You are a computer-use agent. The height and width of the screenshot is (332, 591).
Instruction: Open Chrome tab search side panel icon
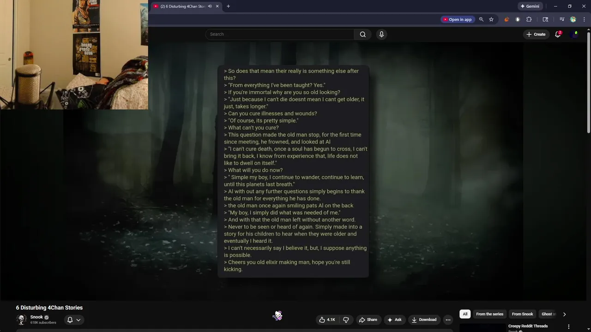click(x=545, y=19)
